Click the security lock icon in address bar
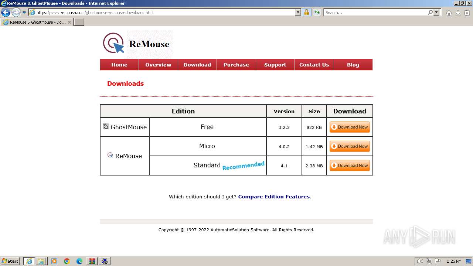The height and width of the screenshot is (266, 473). coord(306,12)
